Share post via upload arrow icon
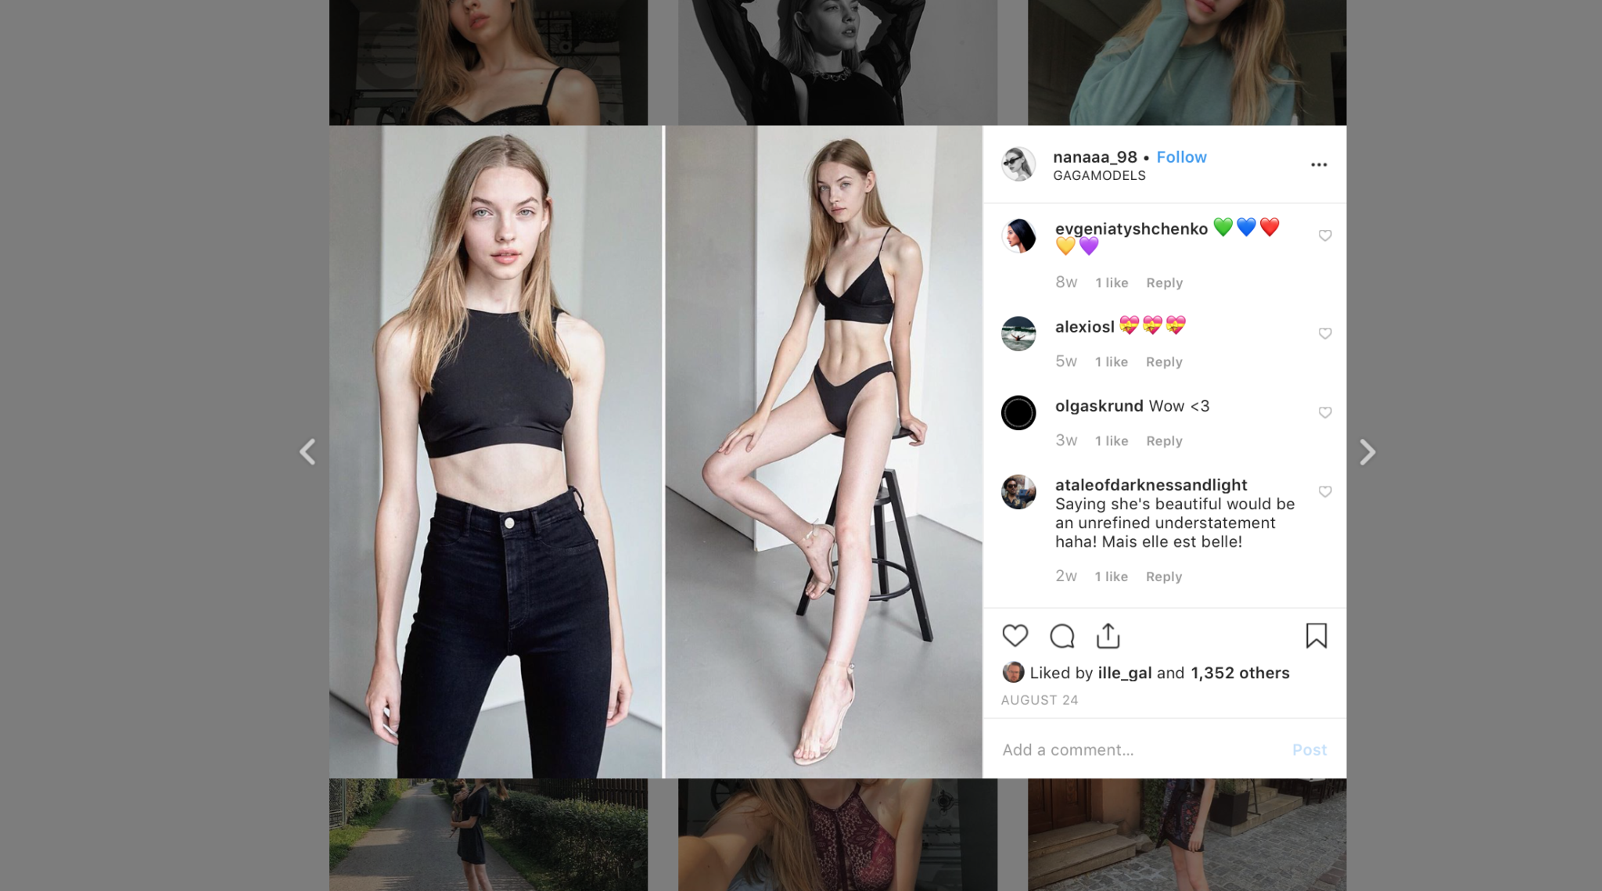The image size is (1602, 891). (1108, 636)
